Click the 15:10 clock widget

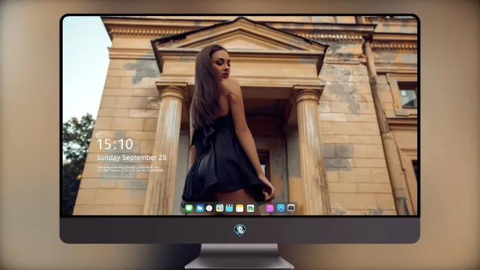(115, 144)
